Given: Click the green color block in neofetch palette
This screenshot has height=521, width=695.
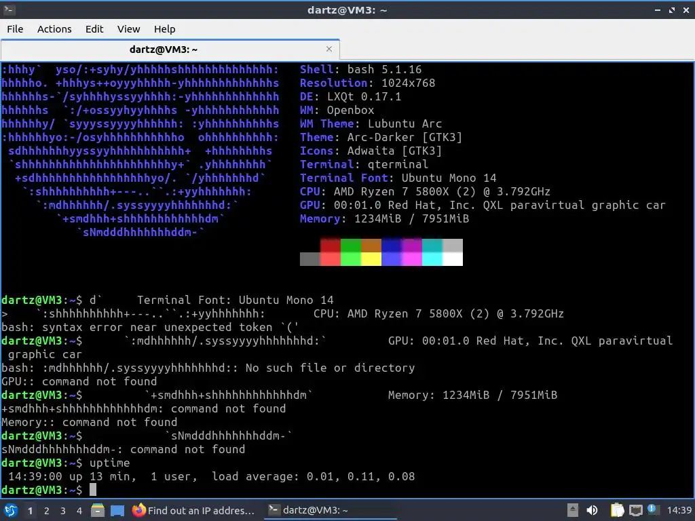Looking at the screenshot, I should [x=351, y=246].
